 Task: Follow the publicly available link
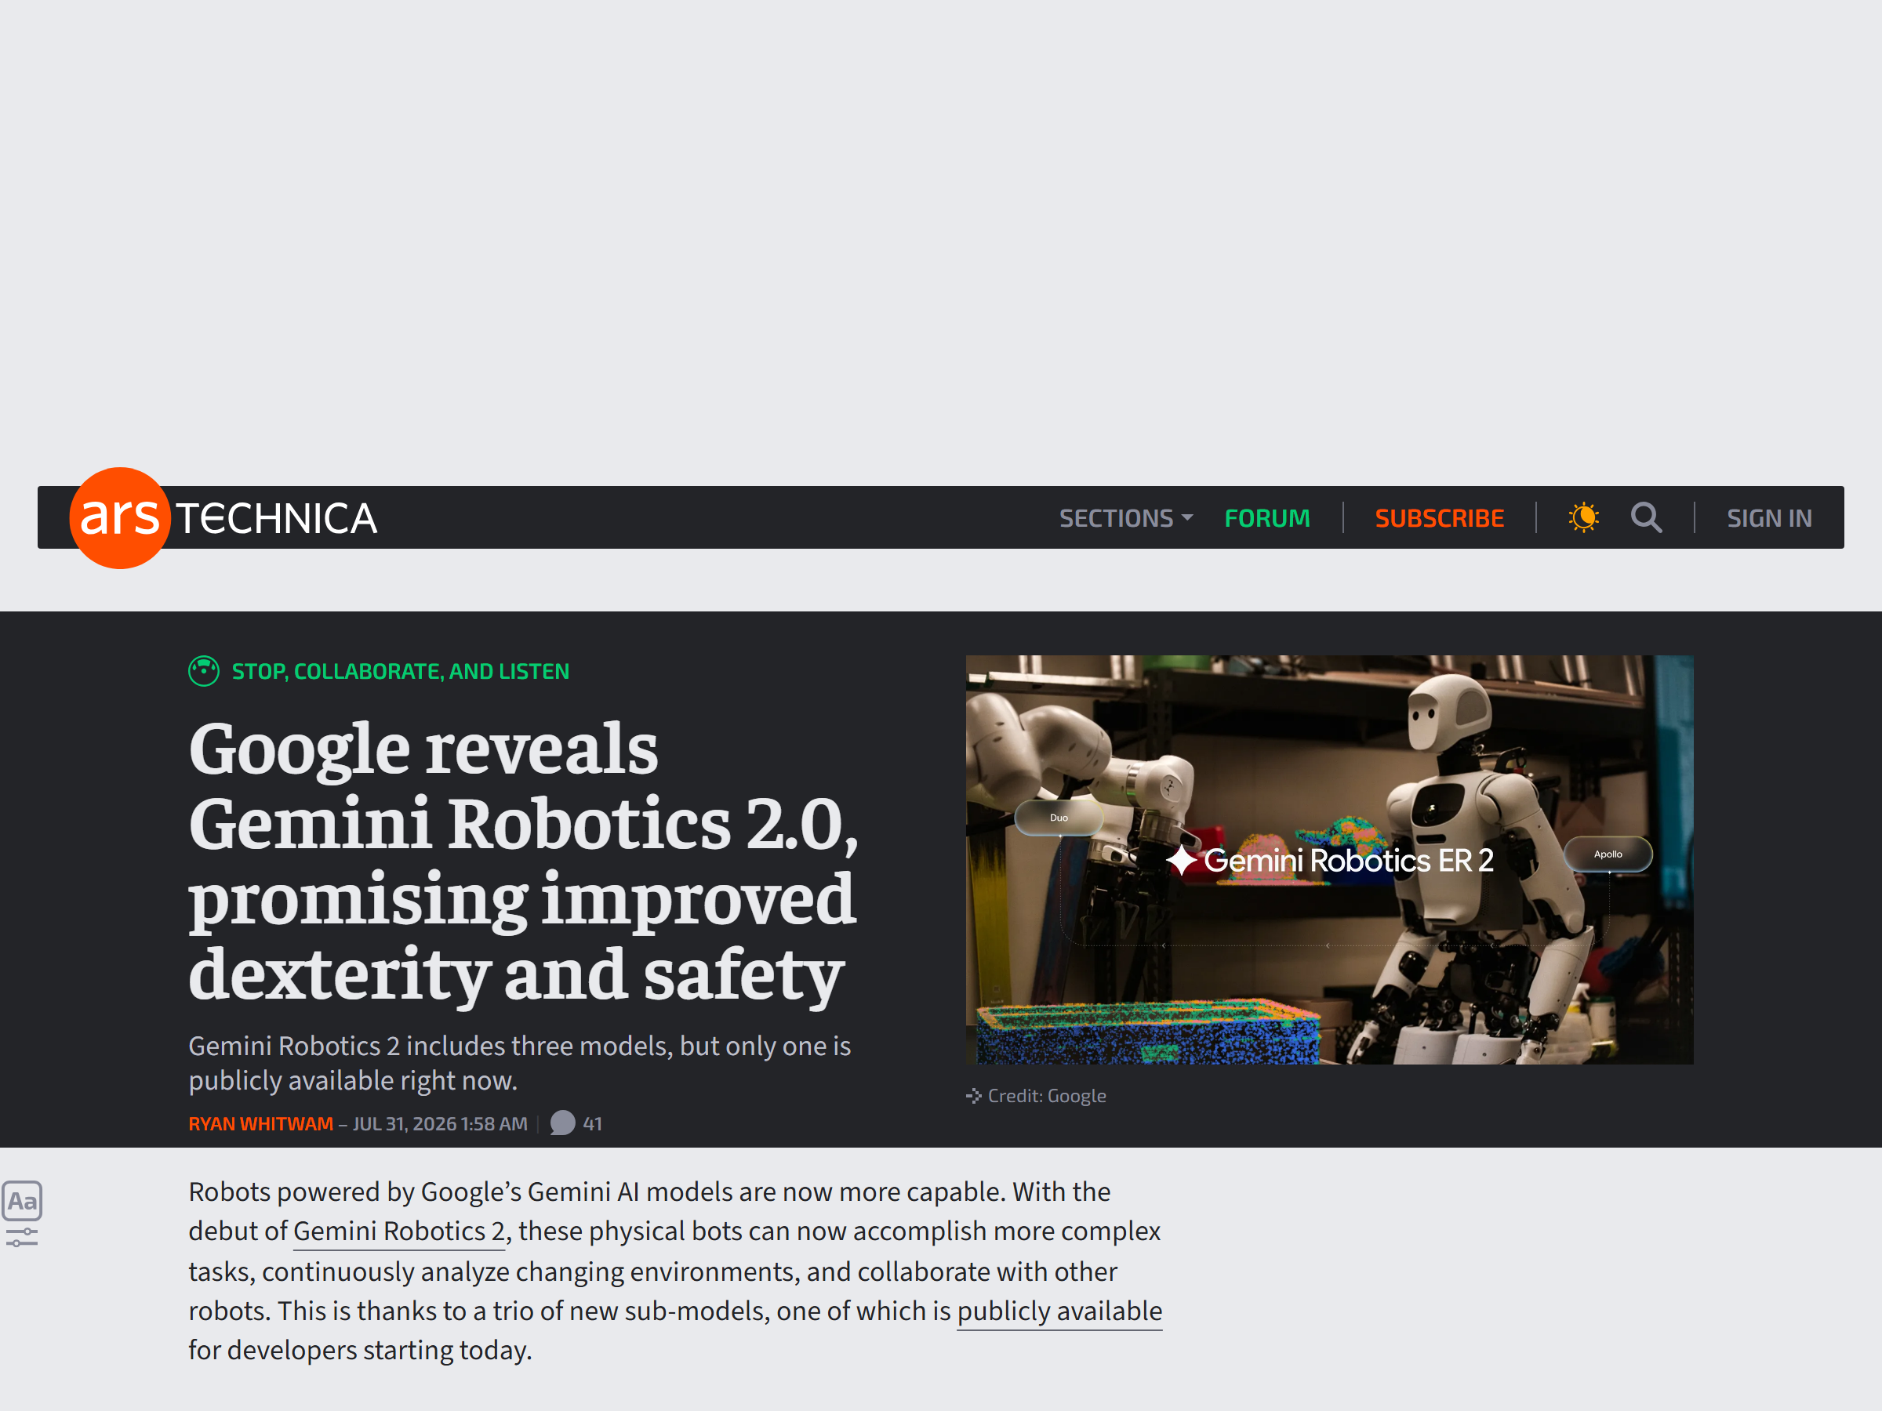(x=1059, y=1311)
